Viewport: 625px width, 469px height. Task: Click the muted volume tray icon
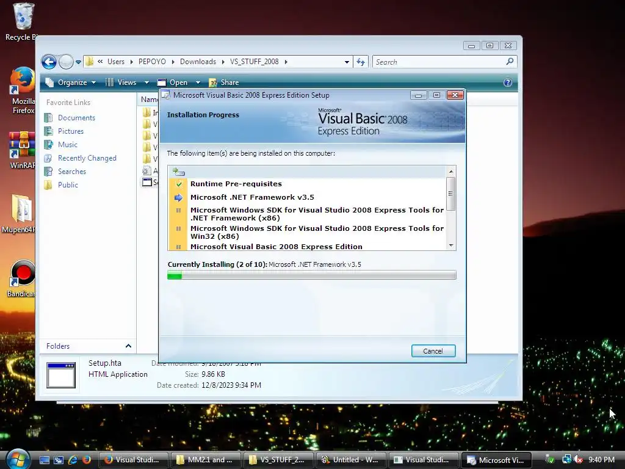tap(578, 460)
